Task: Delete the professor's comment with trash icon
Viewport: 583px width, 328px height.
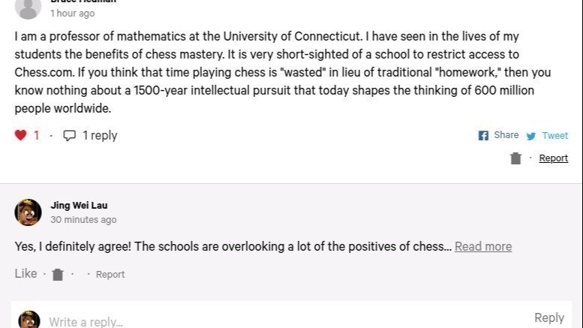Action: click(x=515, y=158)
